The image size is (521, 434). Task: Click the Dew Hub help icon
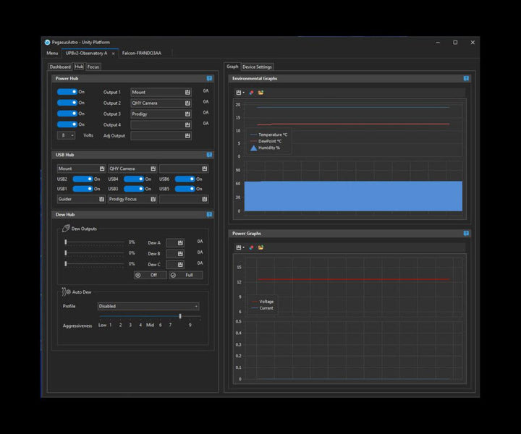[209, 215]
